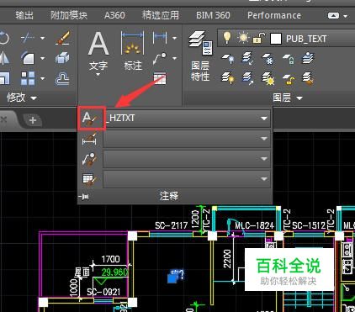This screenshot has width=355, height=312.
Task: Switch to the BIM 360 tab
Action: point(213,15)
